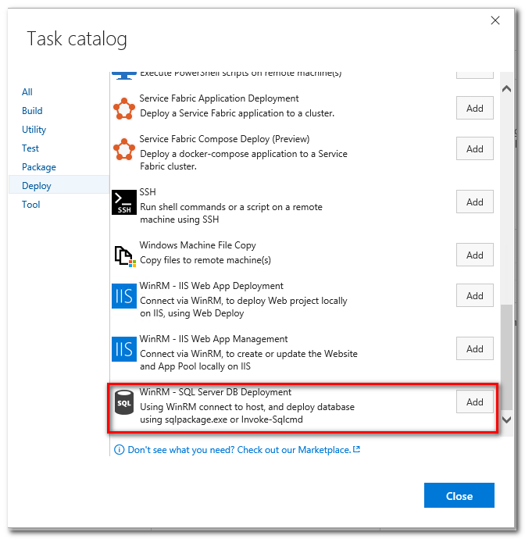
Task: Click the 'SSH' task title
Action: (148, 192)
